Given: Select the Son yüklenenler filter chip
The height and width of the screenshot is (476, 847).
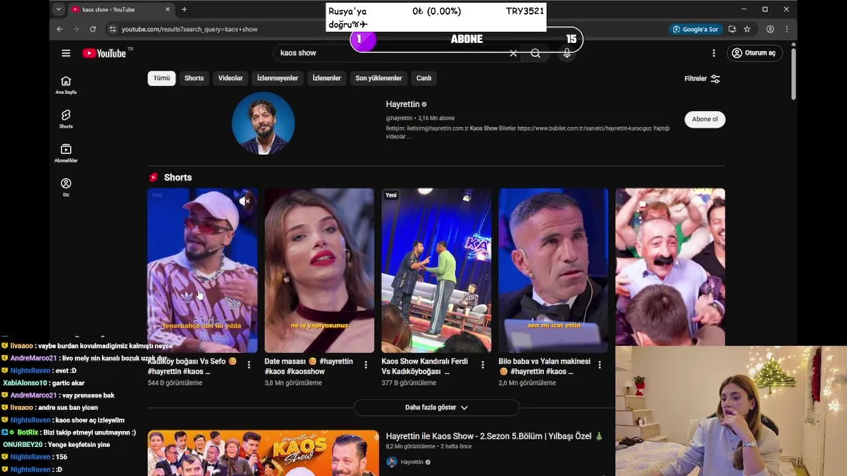Looking at the screenshot, I should (379, 78).
